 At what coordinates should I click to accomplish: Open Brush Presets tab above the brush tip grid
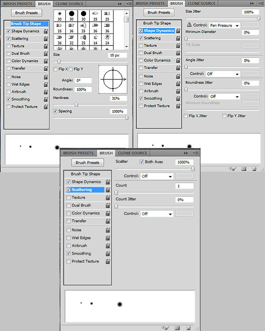[18, 4]
